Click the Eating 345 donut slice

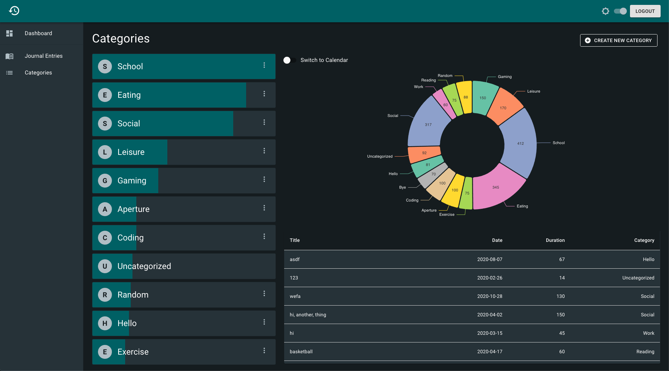[x=495, y=187]
